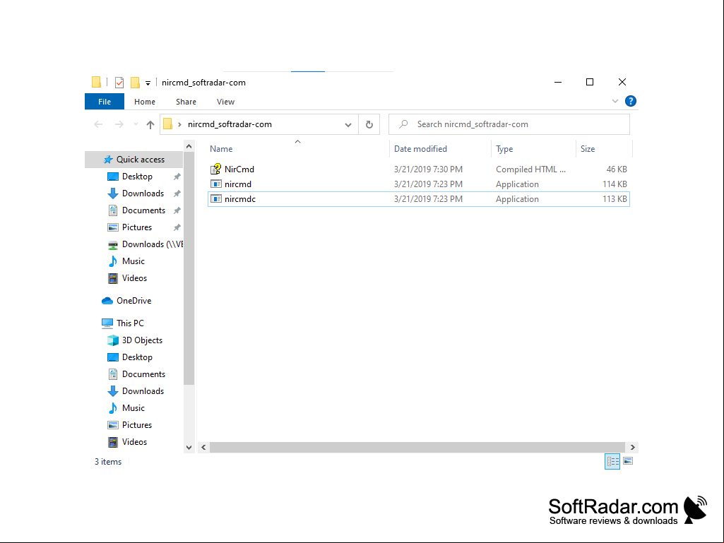Go up one folder level

150,124
